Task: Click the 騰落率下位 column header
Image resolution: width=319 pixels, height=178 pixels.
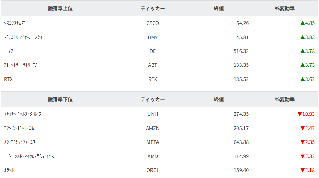Action: click(60, 99)
